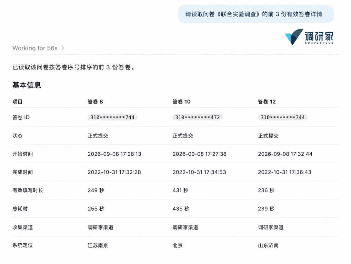The width and height of the screenshot is (351, 264).
Task: Select start time 2026-09-08 17:28:13
Action: [x=114, y=154]
